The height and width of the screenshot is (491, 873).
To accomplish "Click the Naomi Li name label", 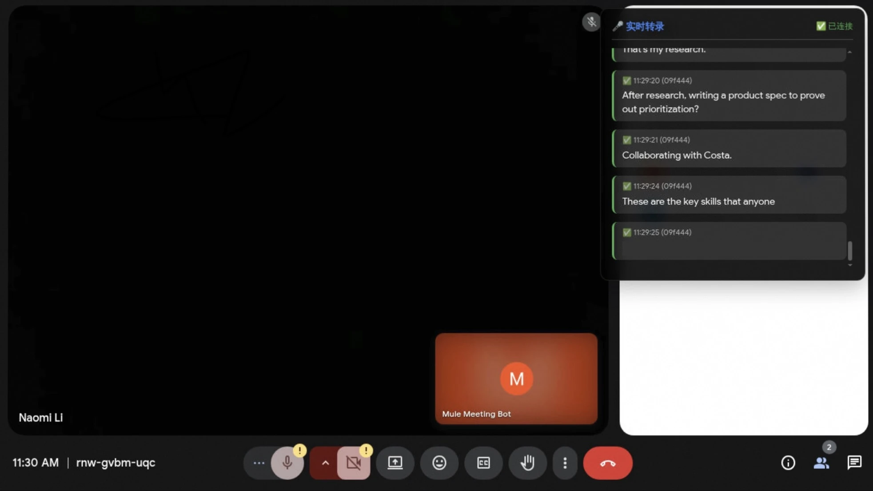I will [x=41, y=418].
